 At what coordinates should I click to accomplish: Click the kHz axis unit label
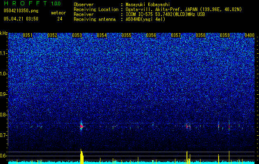tap(4, 33)
